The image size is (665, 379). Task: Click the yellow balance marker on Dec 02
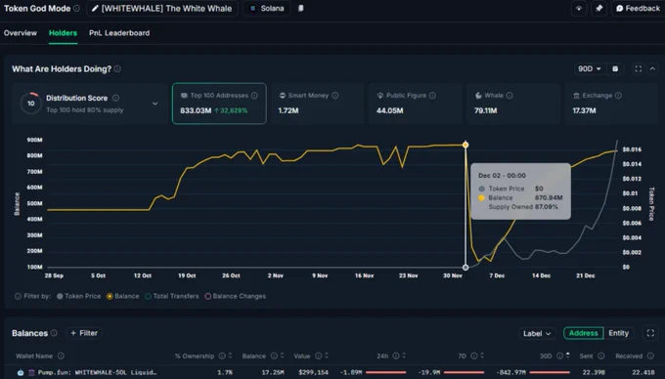click(465, 145)
